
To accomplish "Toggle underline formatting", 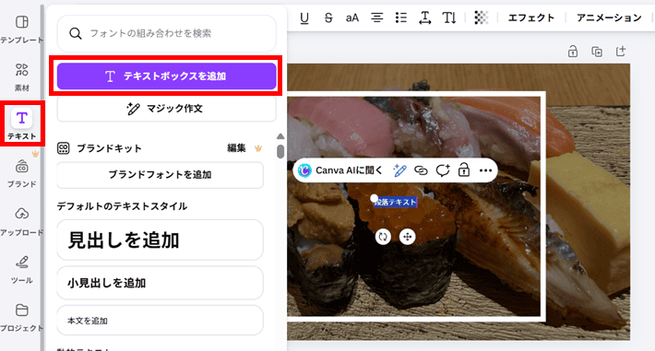I will (304, 18).
